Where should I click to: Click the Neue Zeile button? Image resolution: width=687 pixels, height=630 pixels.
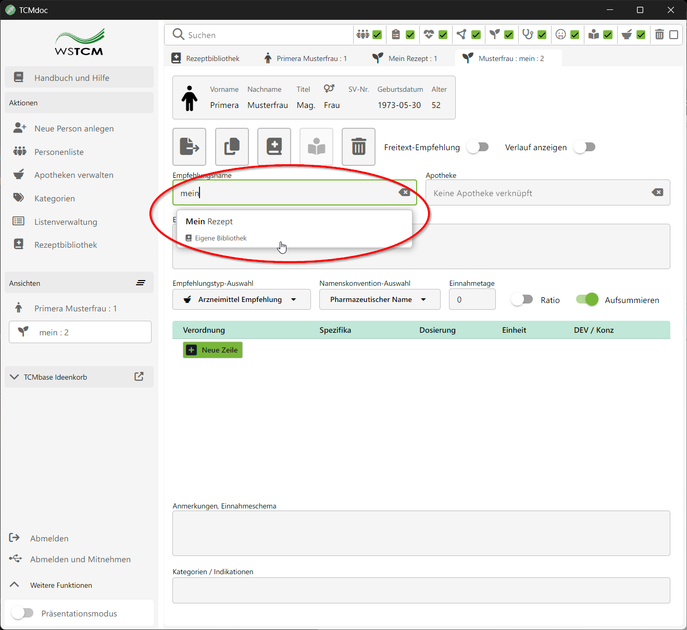213,350
